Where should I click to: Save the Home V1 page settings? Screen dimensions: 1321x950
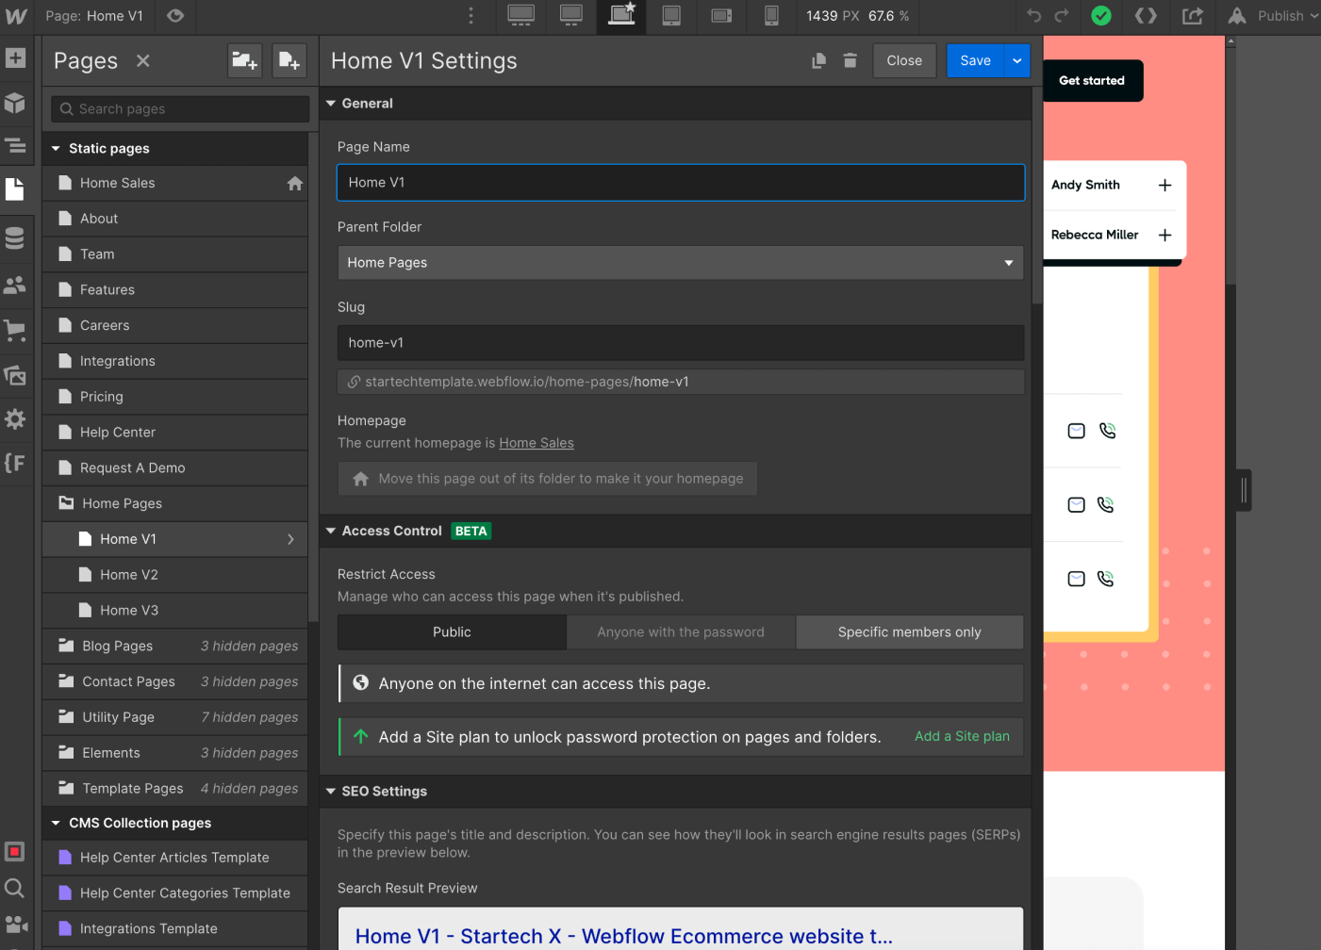point(975,59)
